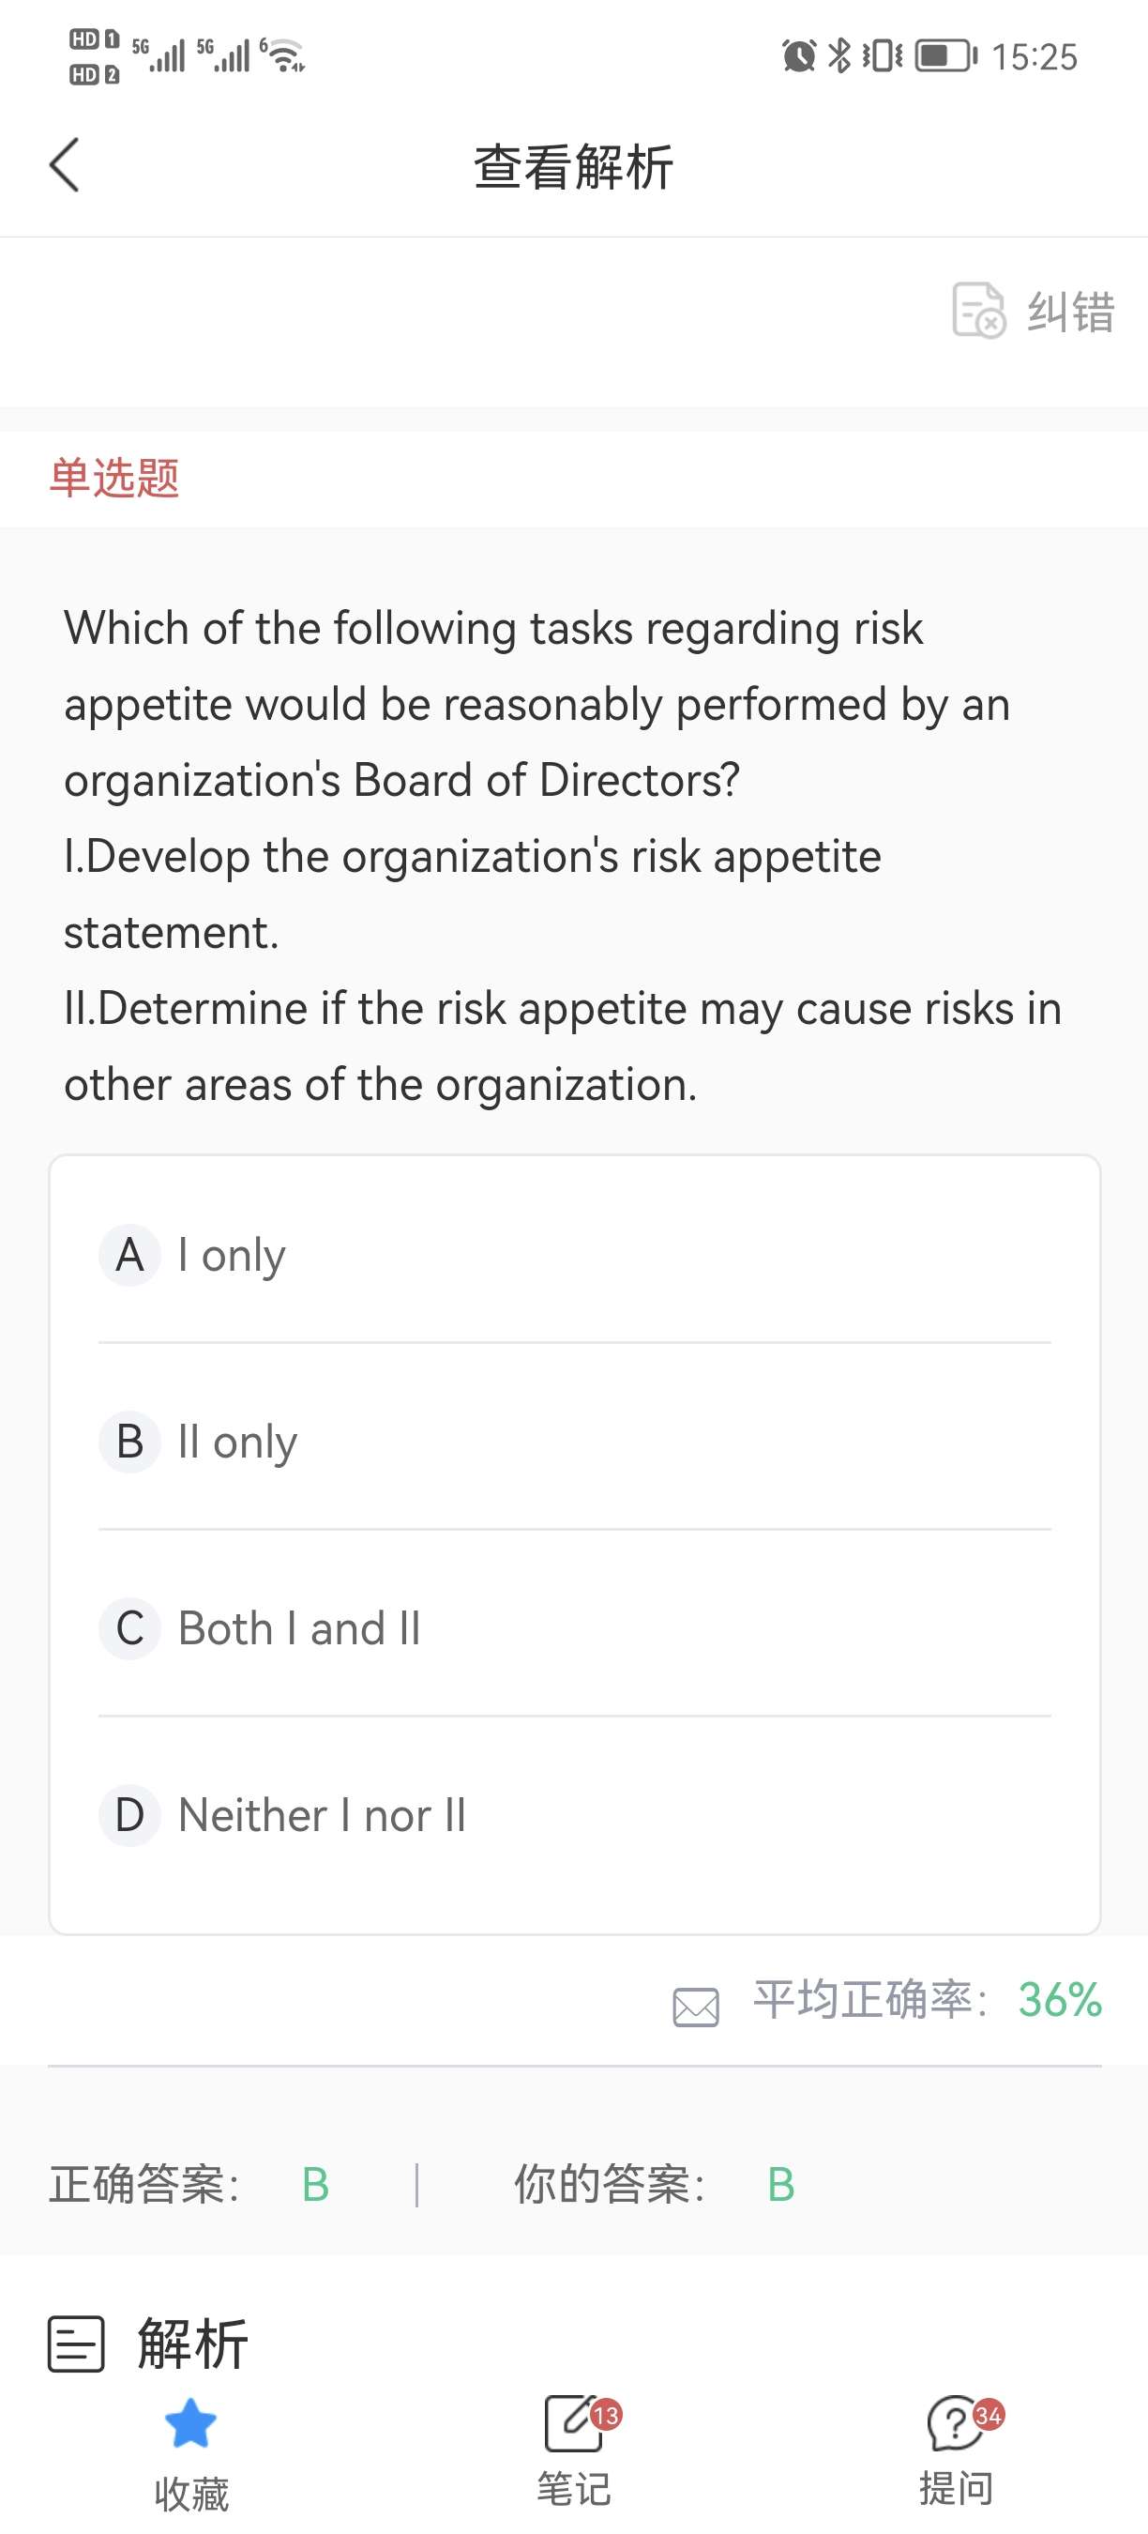Select option A circle

click(x=129, y=1255)
